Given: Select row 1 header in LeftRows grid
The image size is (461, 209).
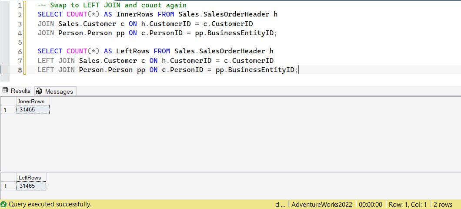Looking at the screenshot, I should click(9, 186).
